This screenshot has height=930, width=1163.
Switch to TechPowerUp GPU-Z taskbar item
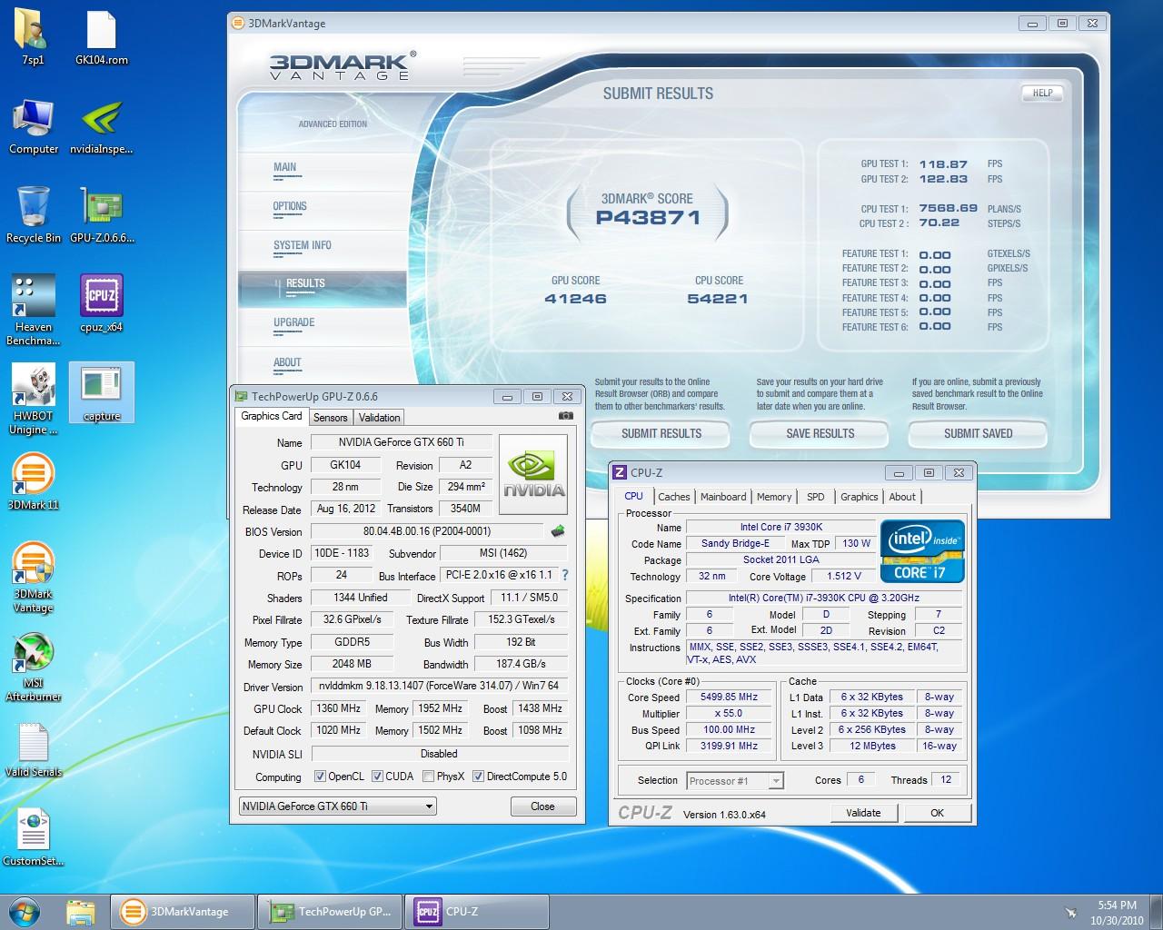(x=331, y=912)
